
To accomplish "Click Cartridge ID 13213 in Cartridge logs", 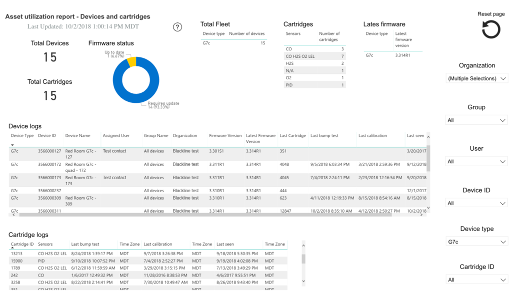I will [16, 254].
